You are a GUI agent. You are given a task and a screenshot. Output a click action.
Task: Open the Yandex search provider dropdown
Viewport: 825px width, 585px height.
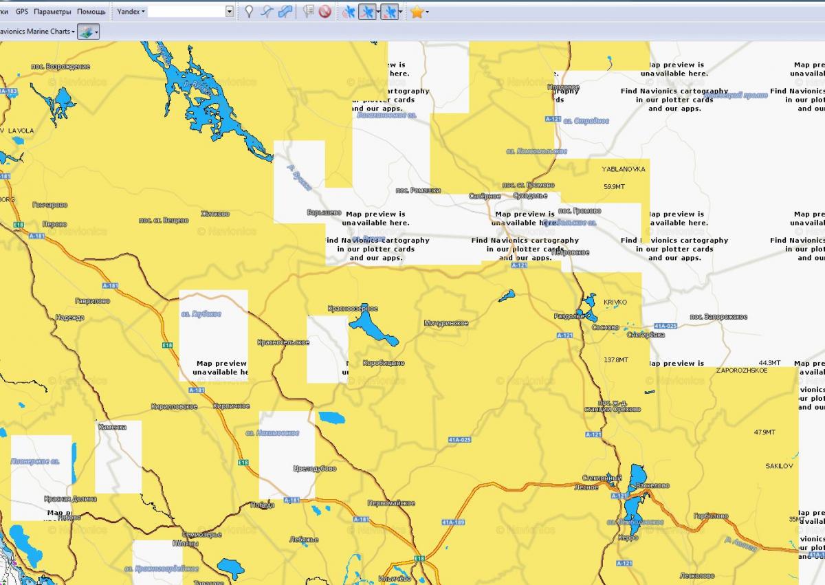pos(131,12)
